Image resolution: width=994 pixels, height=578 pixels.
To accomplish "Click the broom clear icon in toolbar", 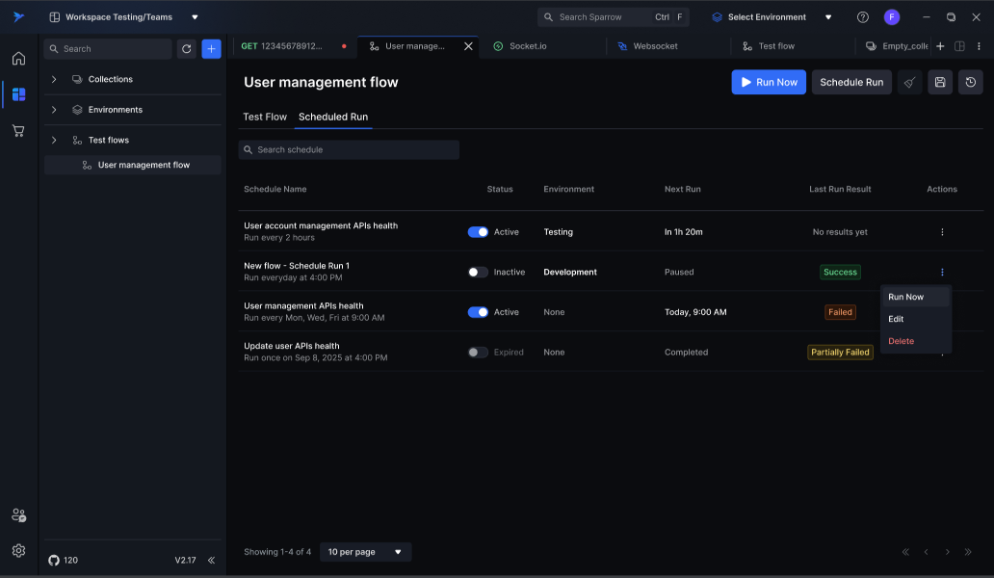I will (x=909, y=83).
